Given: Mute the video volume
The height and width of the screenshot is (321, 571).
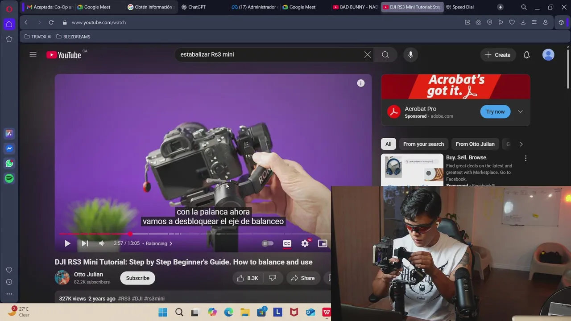Looking at the screenshot, I should [x=102, y=243].
